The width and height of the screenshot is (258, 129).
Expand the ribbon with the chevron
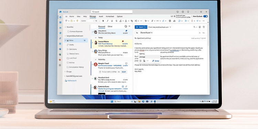coord(208,22)
